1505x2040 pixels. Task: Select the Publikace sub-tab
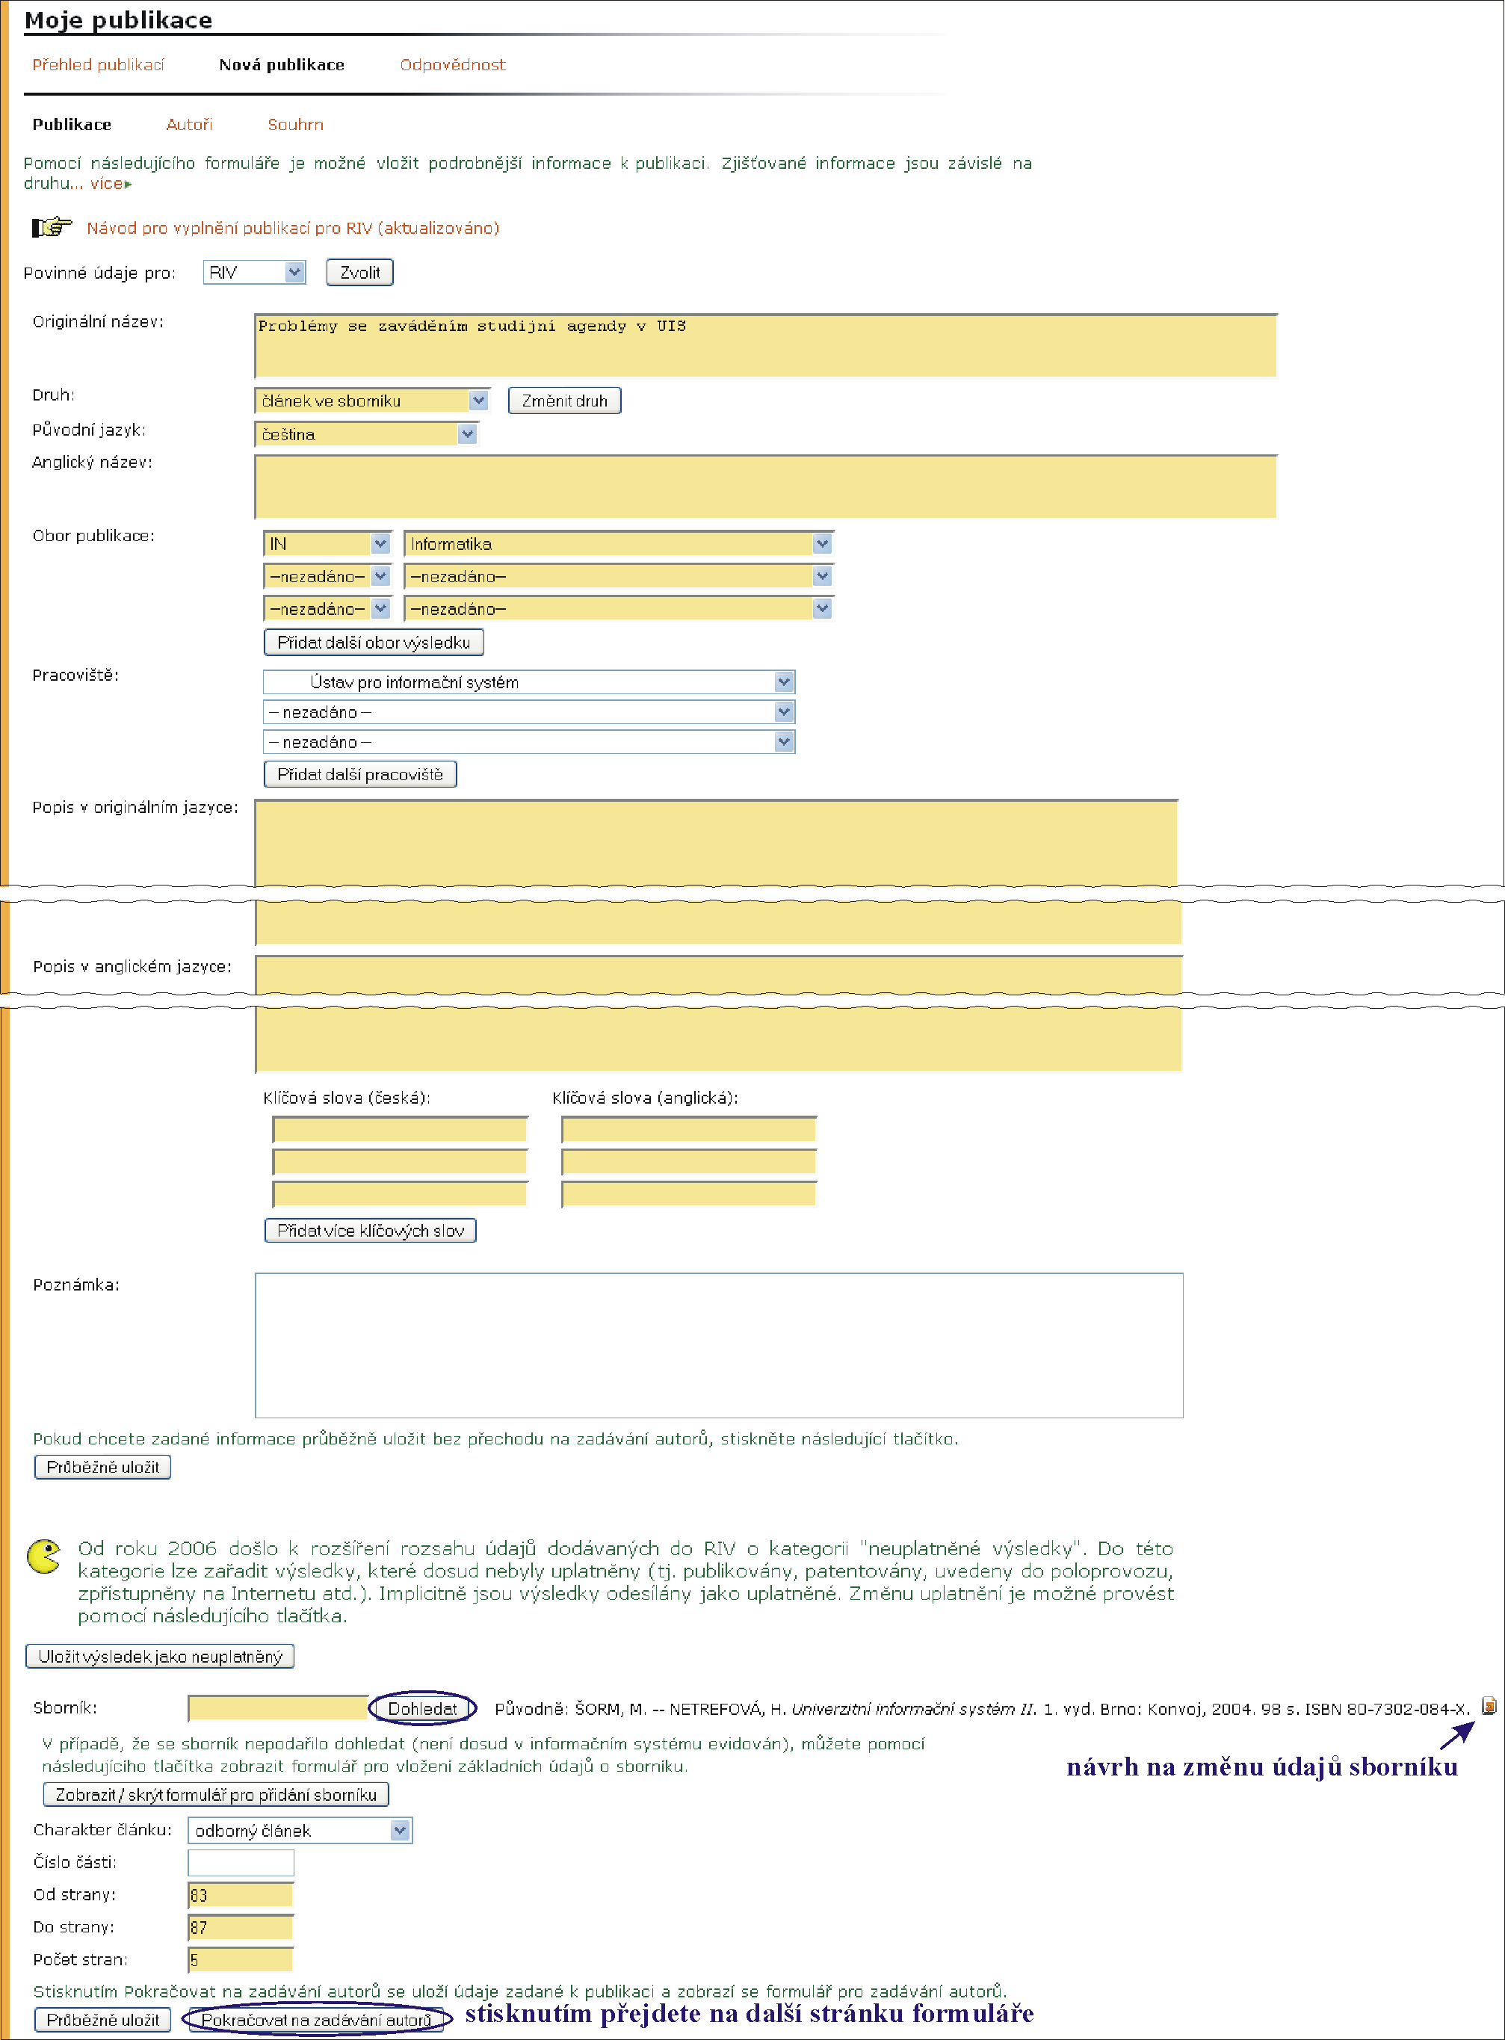[72, 125]
